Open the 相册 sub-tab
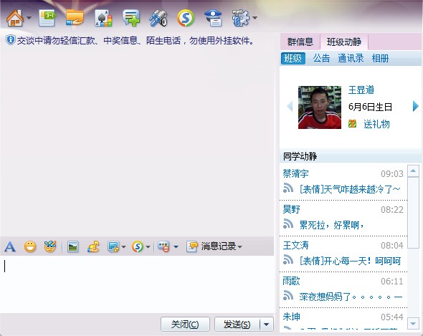The image size is (423, 336). 380,58
